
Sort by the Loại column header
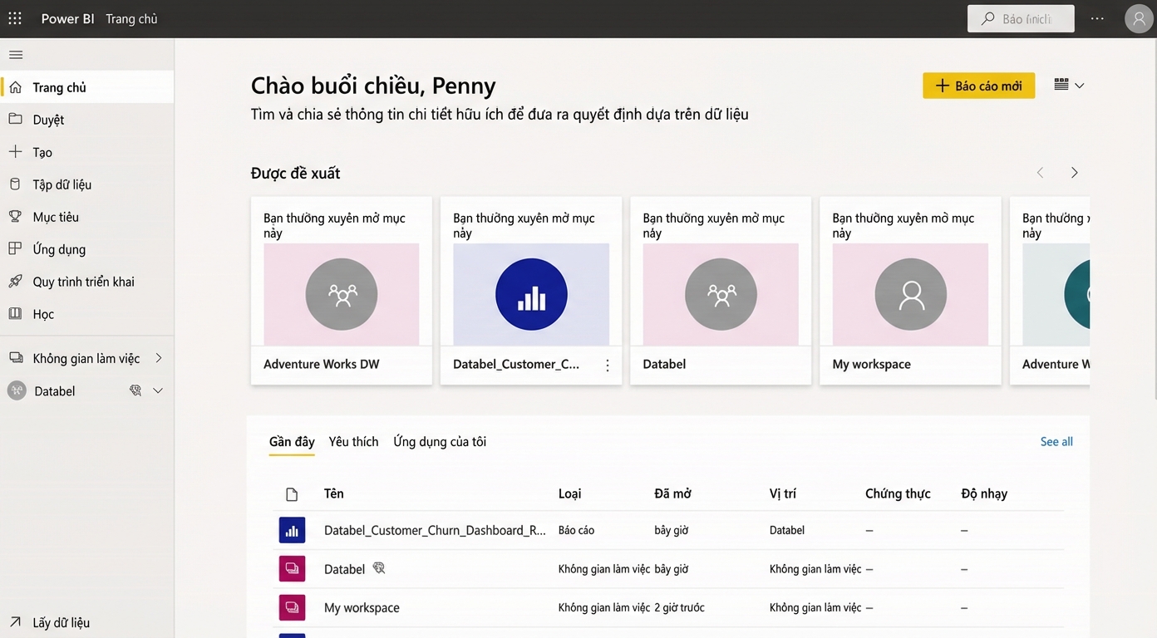tap(569, 493)
